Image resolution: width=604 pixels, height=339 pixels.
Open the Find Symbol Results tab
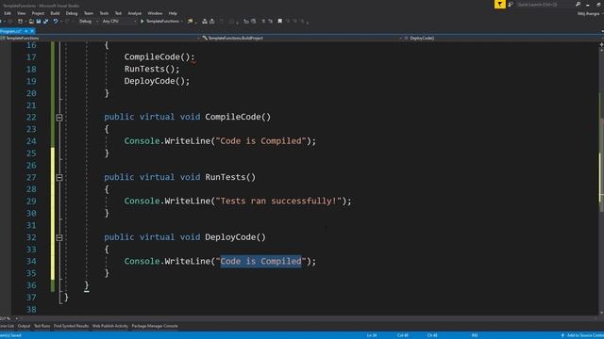(x=72, y=326)
